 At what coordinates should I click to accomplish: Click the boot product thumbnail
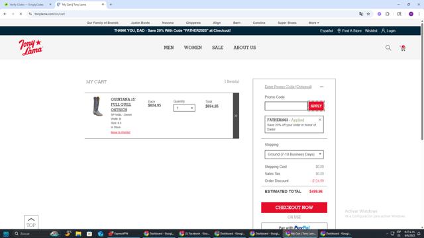coord(97,106)
